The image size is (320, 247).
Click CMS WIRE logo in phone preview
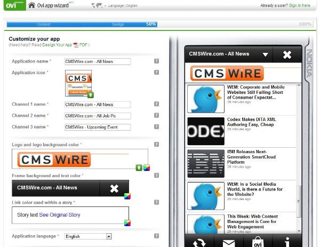tap(227, 73)
